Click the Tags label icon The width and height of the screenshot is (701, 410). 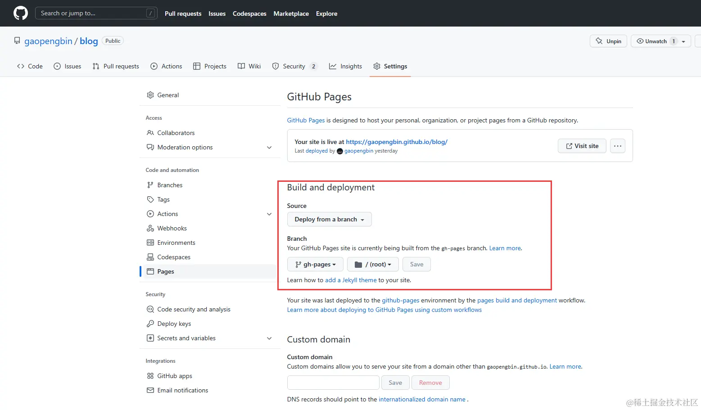click(x=150, y=199)
